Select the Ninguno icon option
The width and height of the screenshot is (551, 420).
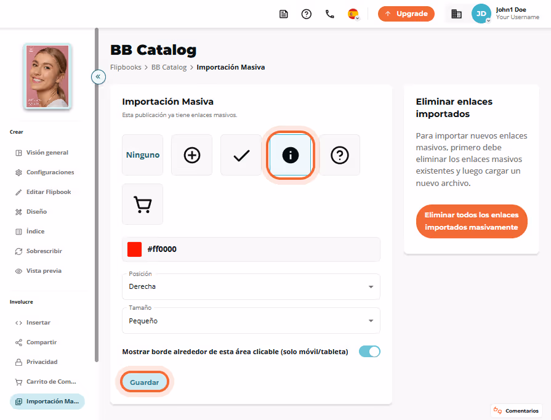(x=143, y=155)
